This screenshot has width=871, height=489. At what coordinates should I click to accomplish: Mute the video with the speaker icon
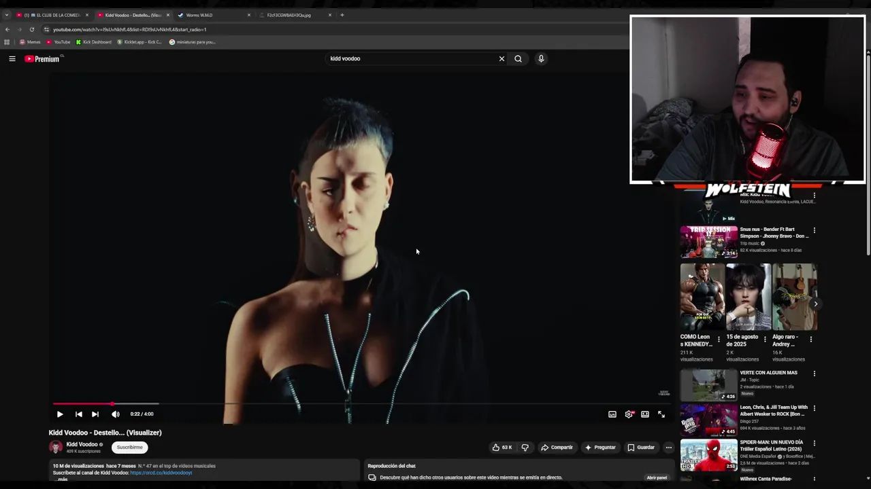click(x=116, y=414)
